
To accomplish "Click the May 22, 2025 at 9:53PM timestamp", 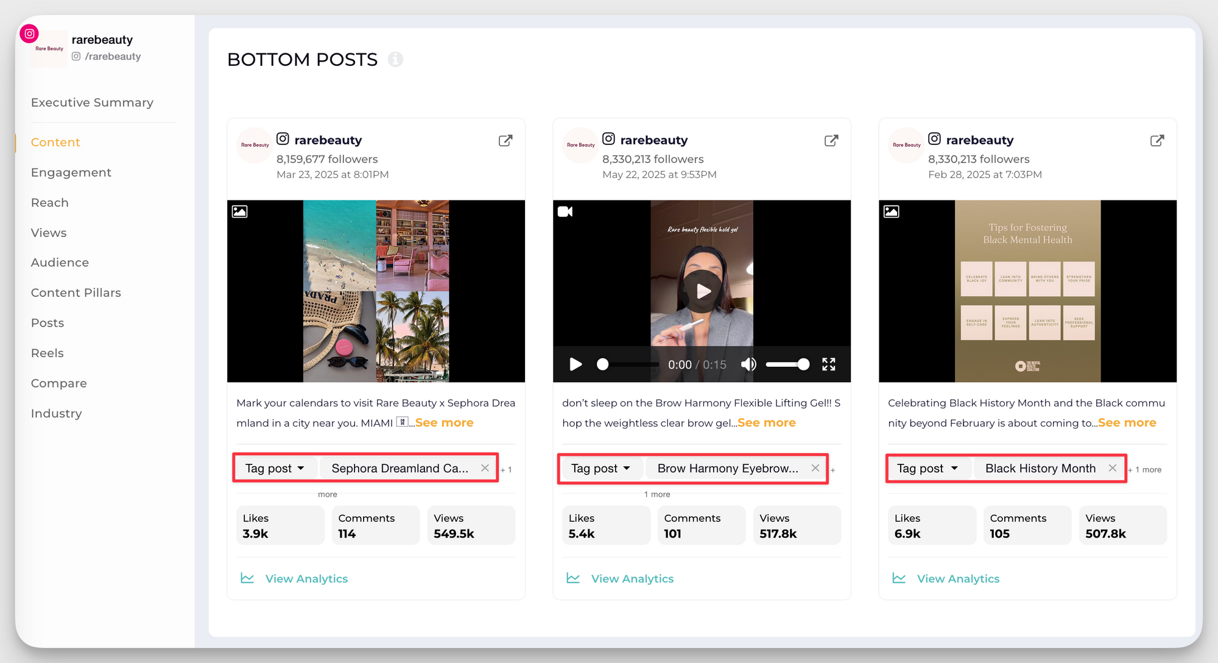I will click(660, 174).
